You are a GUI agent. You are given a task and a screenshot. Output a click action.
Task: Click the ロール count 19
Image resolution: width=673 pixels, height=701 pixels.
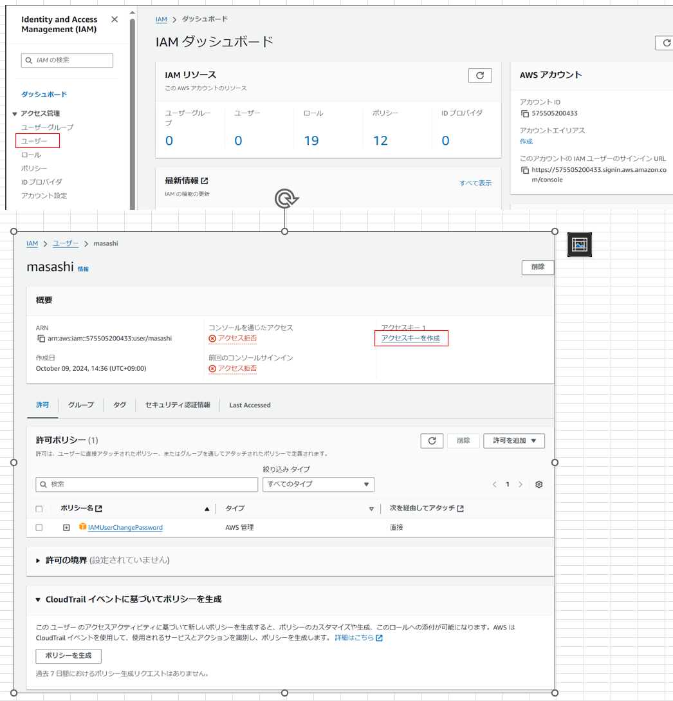[311, 140]
